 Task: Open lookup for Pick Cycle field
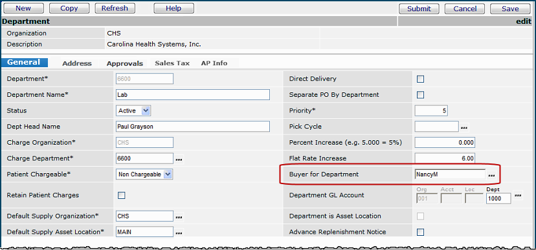[x=464, y=127]
